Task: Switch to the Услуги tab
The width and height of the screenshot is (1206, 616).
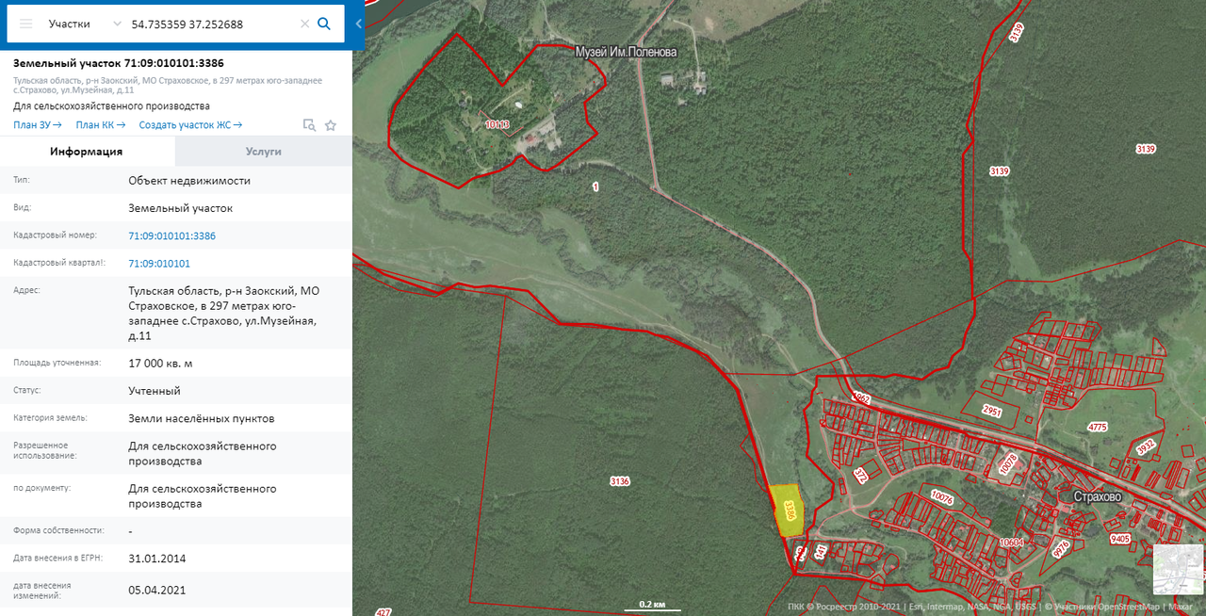Action: pyautogui.click(x=264, y=151)
